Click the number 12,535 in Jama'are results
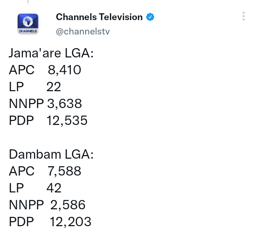Viewport: 258px width, 233px height. pos(67,120)
